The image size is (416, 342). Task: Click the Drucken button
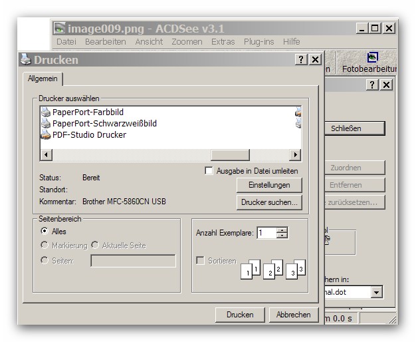pyautogui.click(x=240, y=315)
